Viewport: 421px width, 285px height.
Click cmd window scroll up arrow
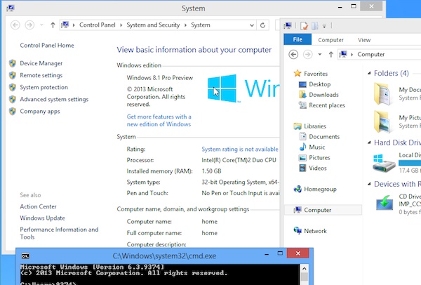305,268
